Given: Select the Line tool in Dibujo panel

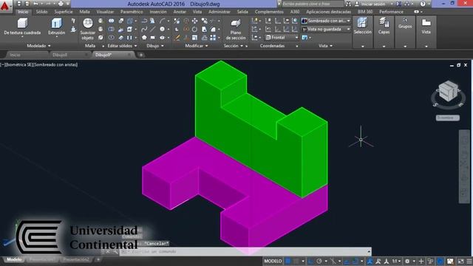Looking at the screenshot, I should (x=153, y=30).
